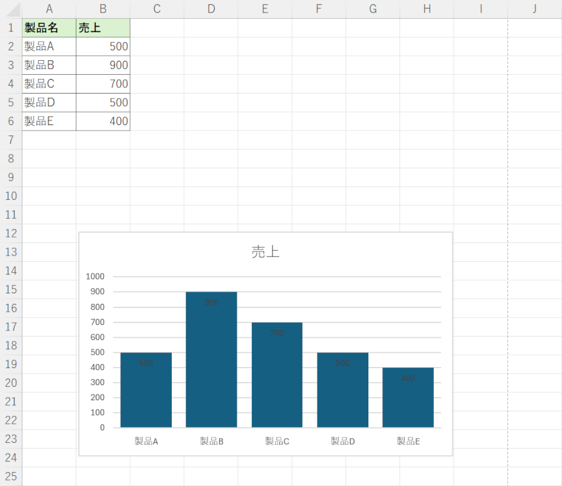Select column A header

point(49,9)
